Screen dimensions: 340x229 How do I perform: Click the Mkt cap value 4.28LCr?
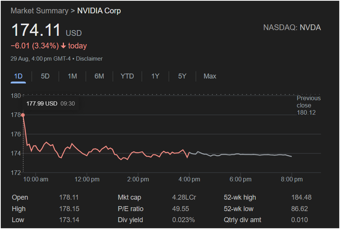tap(184, 197)
